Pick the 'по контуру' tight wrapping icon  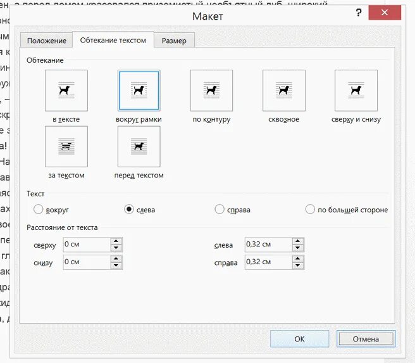(211, 91)
